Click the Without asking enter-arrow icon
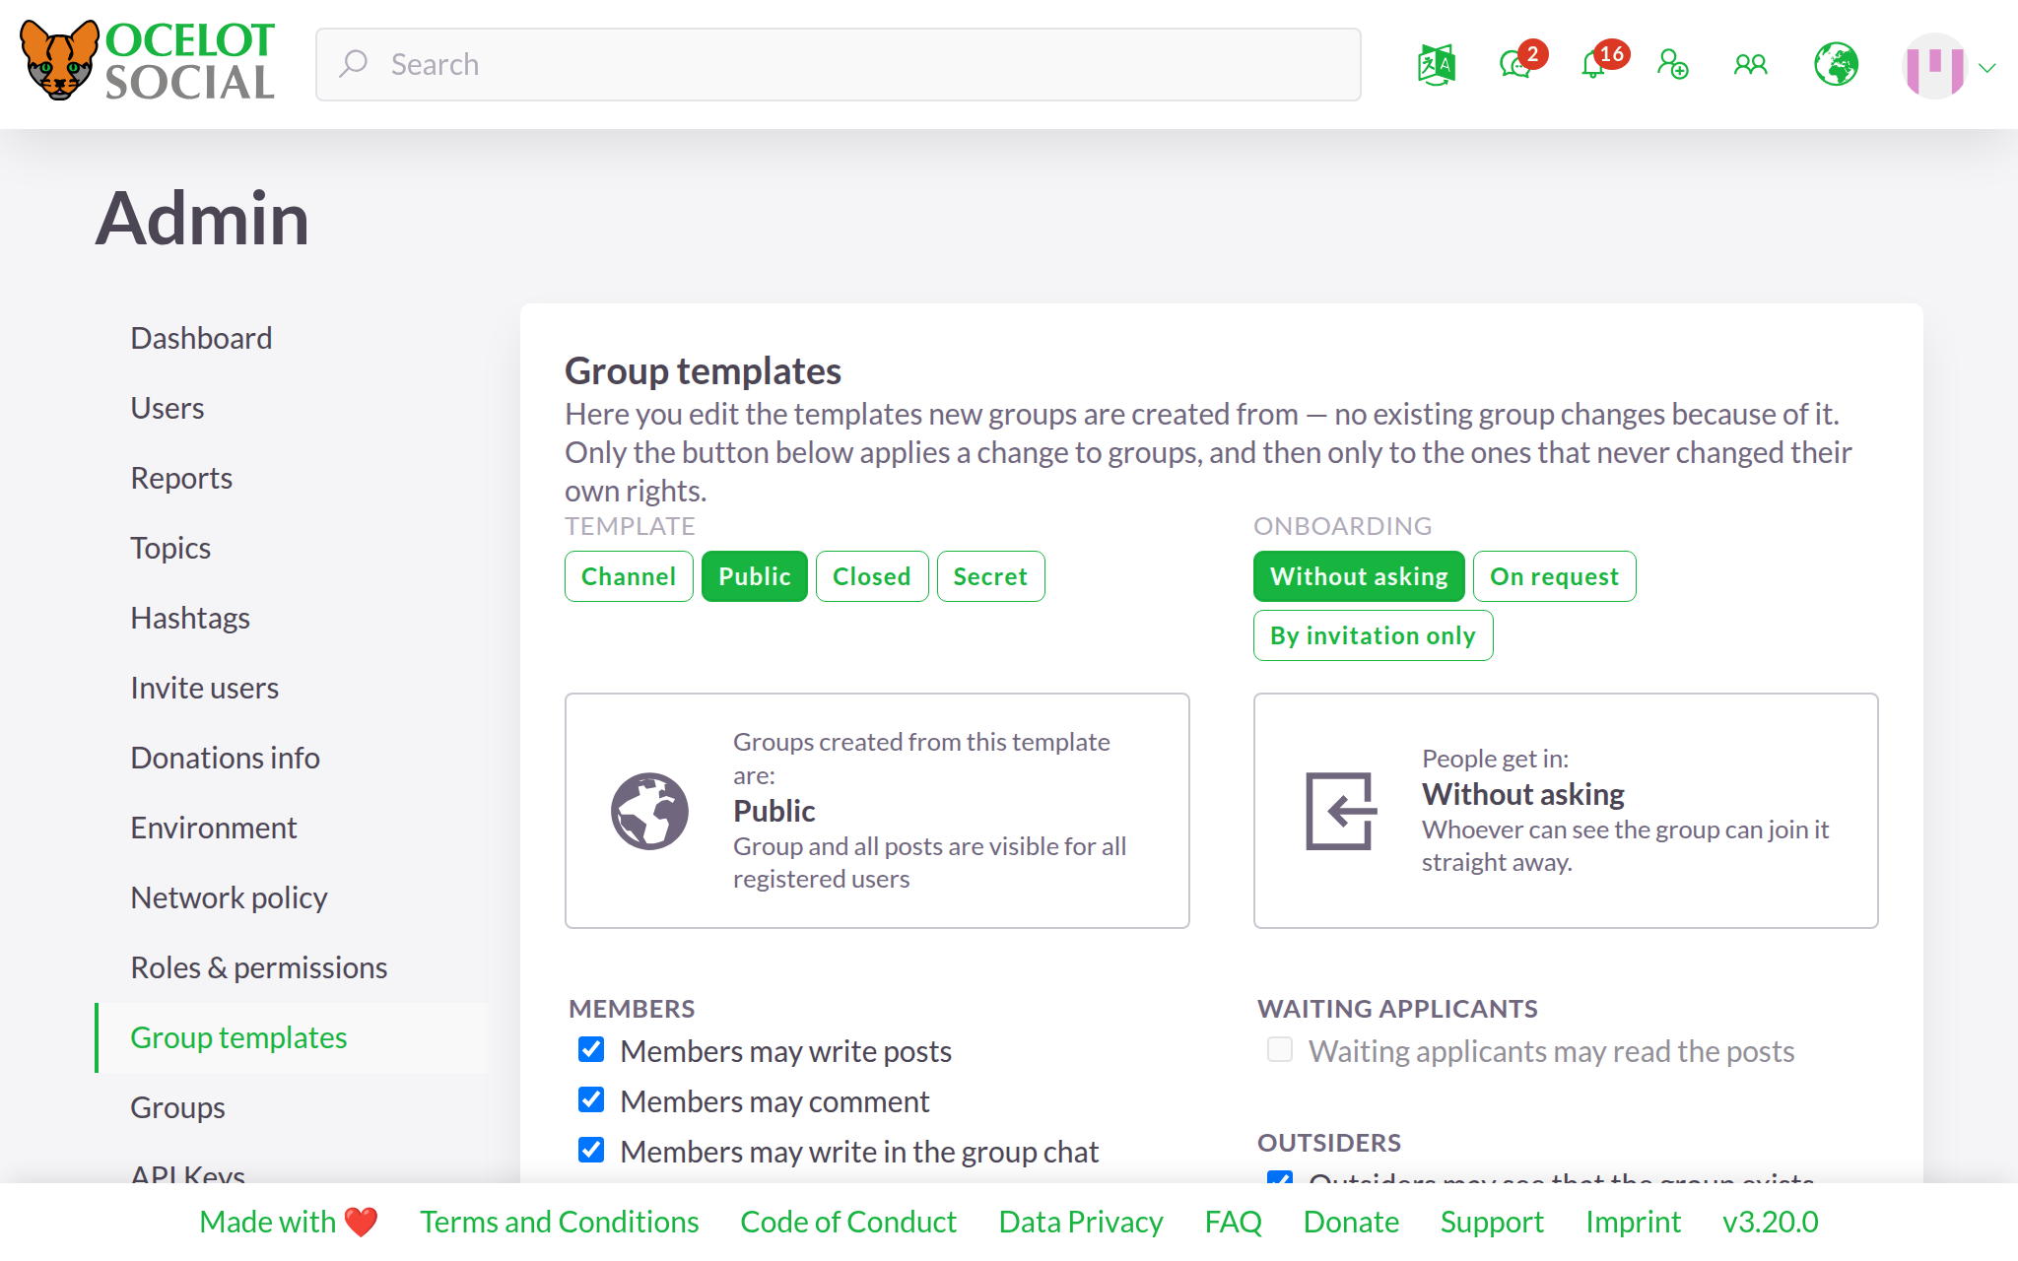Screen dimensions: 2018x1261 (x=1340, y=811)
